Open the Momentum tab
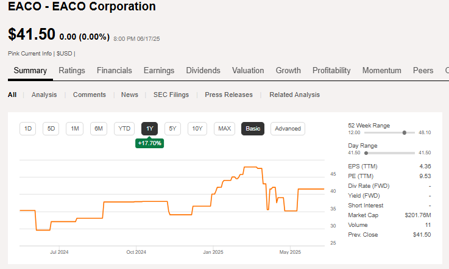The image size is (449, 269). [x=382, y=71]
